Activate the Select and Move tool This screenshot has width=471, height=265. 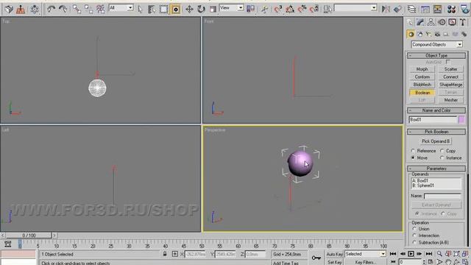click(189, 9)
